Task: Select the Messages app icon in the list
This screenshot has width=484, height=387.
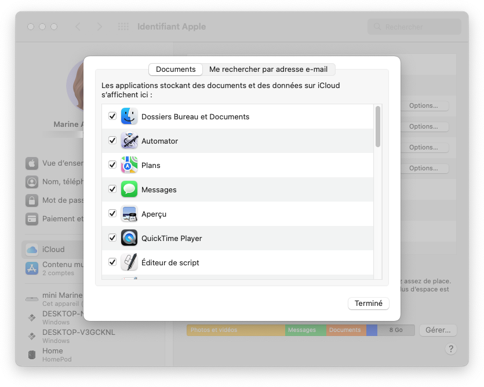Action: [x=129, y=189]
